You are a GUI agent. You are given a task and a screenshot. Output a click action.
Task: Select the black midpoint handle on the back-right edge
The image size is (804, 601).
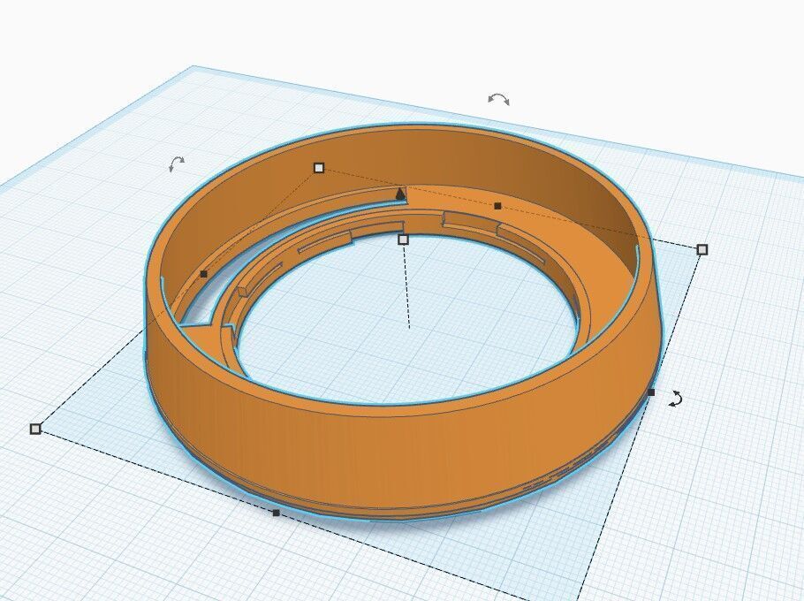497,206
